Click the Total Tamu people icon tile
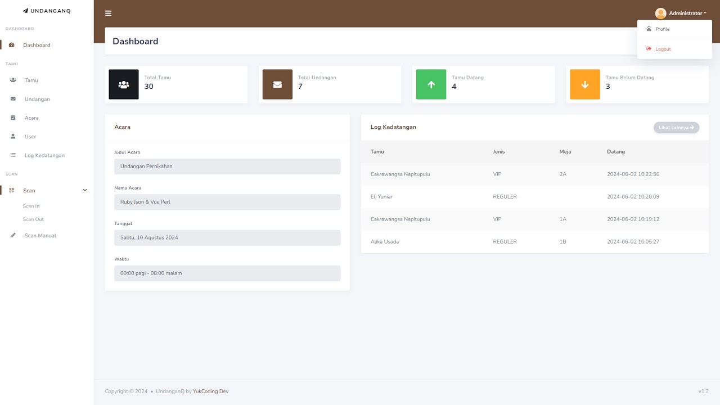The image size is (720, 405). pyautogui.click(x=124, y=84)
